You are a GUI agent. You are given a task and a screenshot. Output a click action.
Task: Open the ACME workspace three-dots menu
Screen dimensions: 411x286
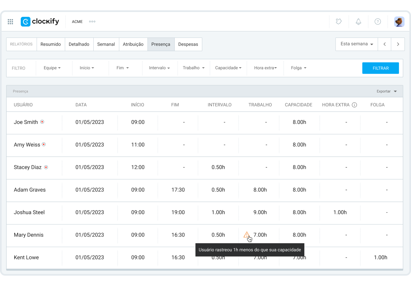coord(92,22)
